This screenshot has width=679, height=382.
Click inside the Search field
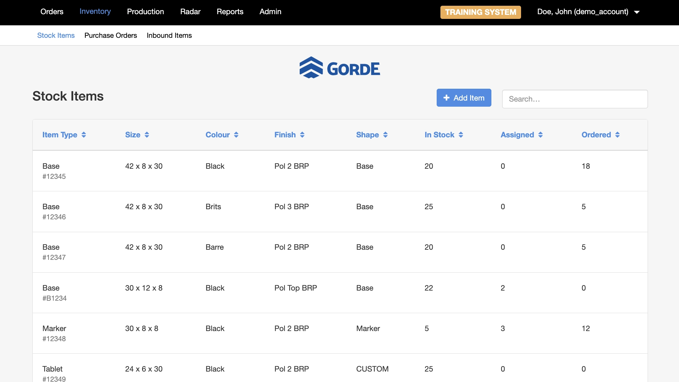point(574,99)
